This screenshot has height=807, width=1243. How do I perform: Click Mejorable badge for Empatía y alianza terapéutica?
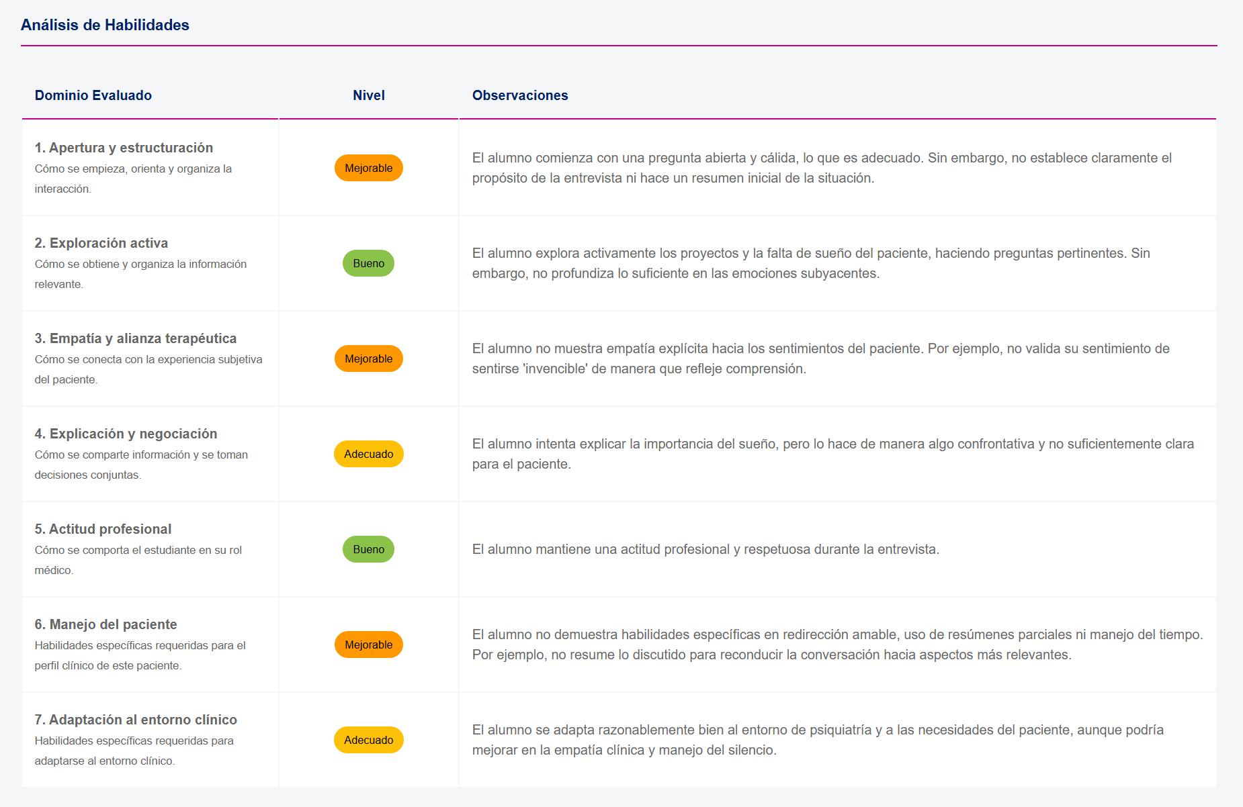(369, 359)
